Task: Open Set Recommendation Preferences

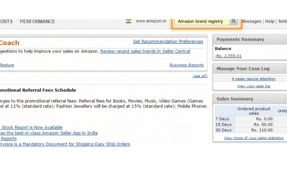Action: pos(168,42)
